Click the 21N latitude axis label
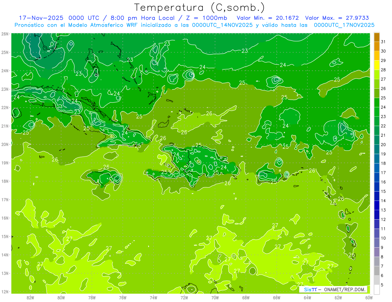The height and width of the screenshot is (302, 392). (5, 126)
